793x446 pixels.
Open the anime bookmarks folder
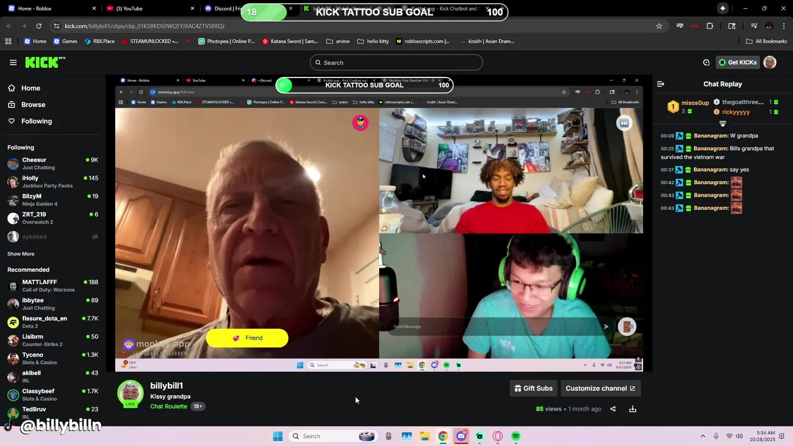(338, 42)
